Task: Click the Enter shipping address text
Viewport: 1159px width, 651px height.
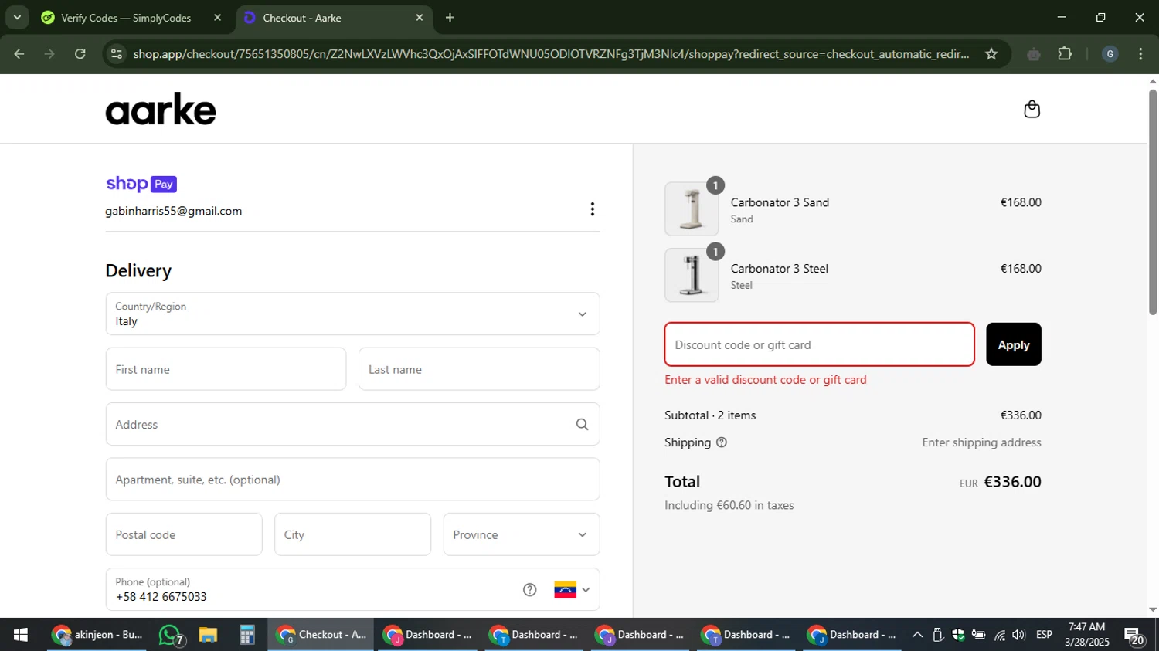Action: click(x=981, y=442)
